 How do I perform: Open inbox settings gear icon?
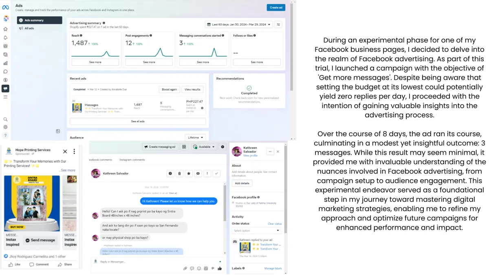[x=222, y=147]
